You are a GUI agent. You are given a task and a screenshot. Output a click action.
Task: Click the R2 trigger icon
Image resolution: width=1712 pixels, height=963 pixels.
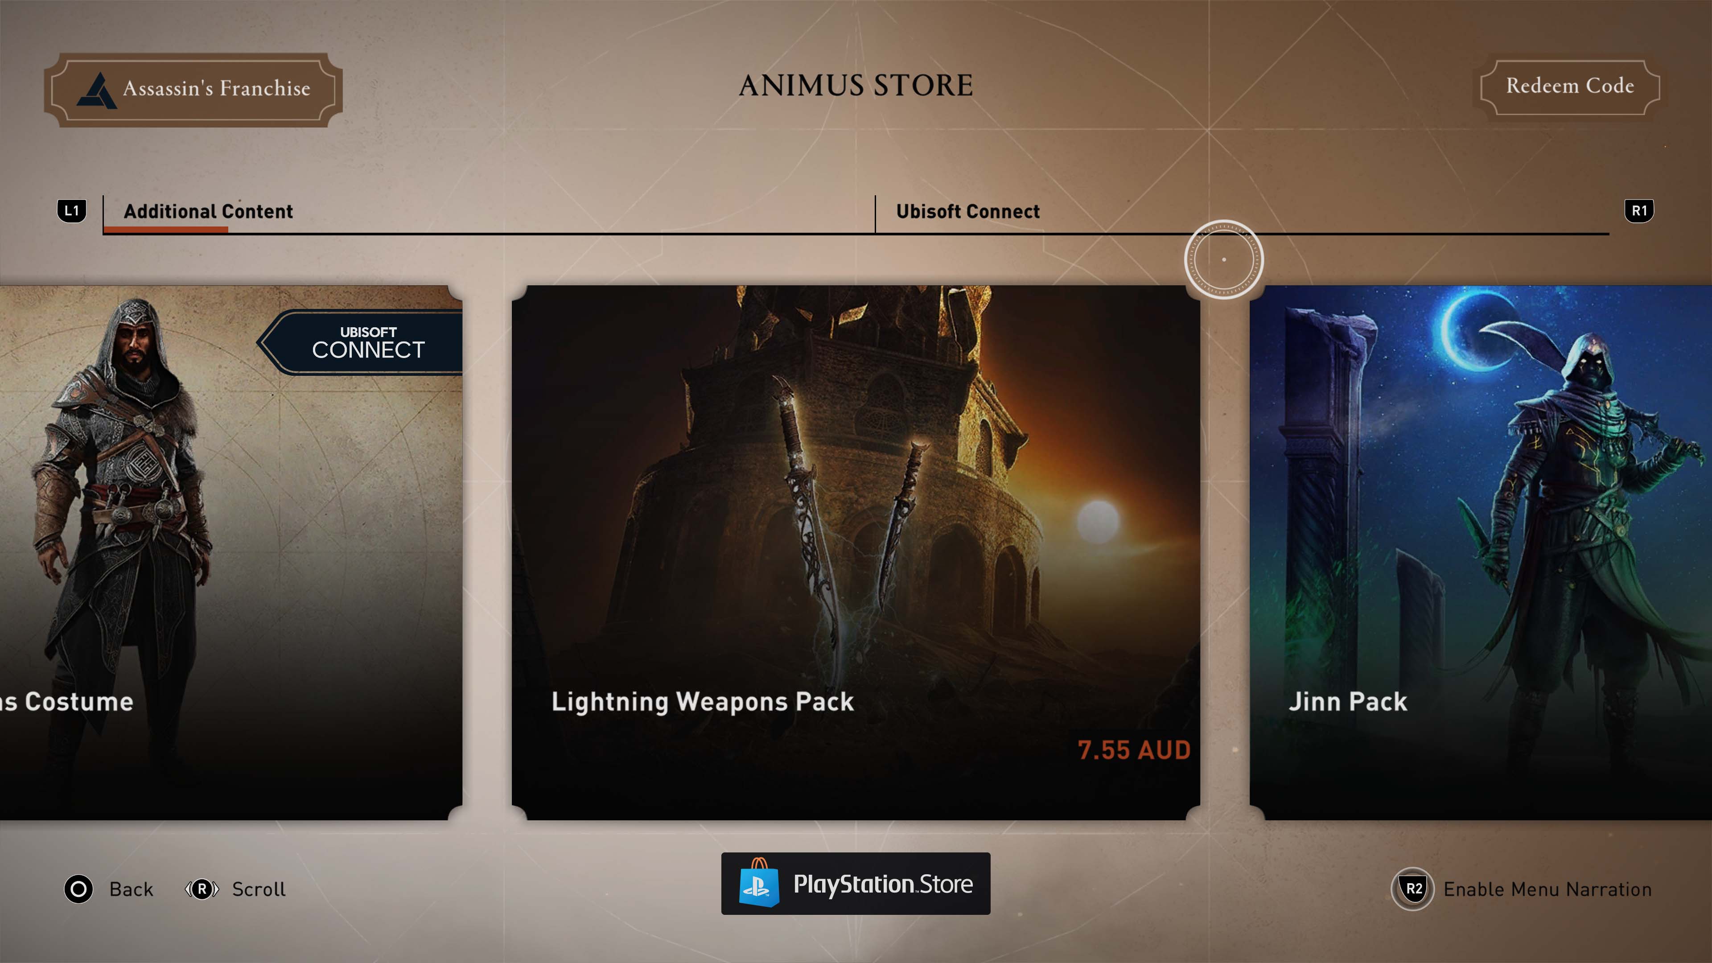(1413, 889)
